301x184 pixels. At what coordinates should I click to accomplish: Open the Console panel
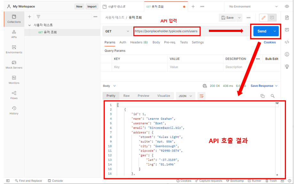point(55,181)
